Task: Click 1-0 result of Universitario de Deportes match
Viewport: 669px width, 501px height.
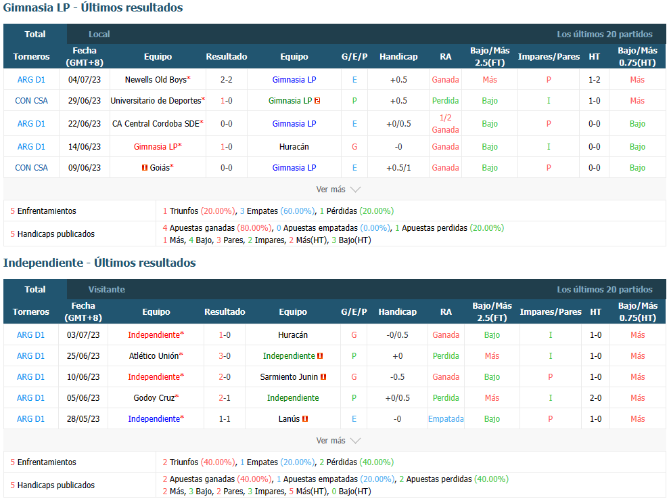Action: pyautogui.click(x=226, y=101)
